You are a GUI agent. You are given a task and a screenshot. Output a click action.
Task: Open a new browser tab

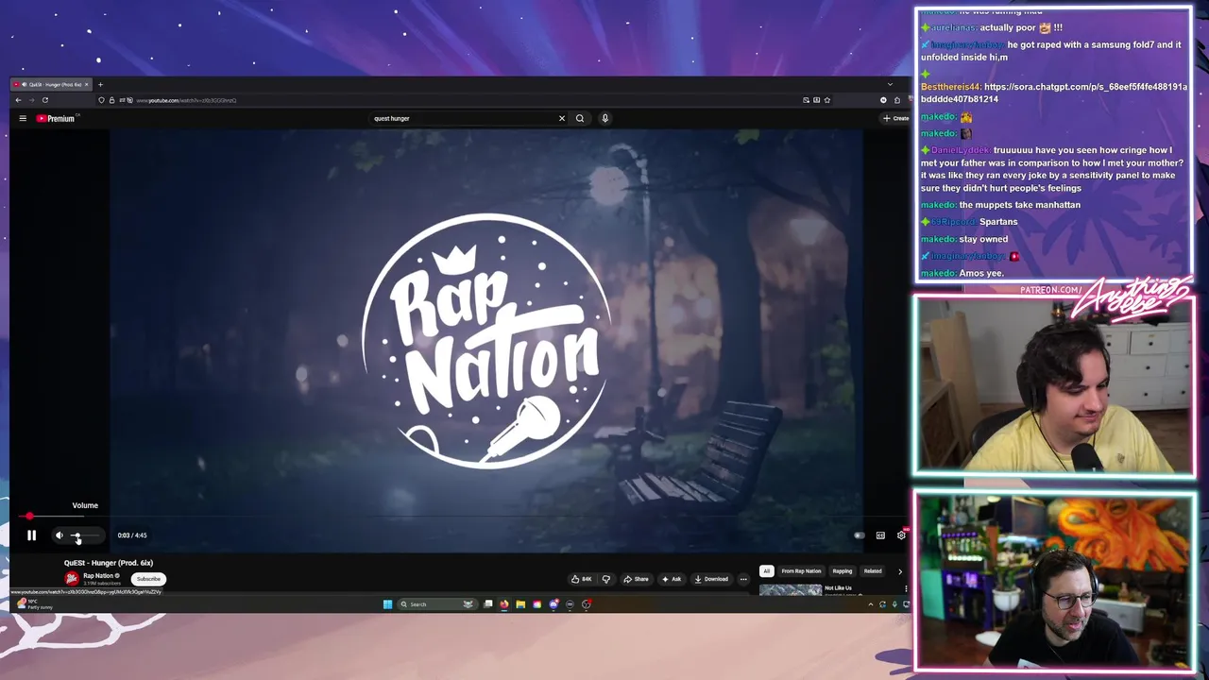tap(100, 85)
